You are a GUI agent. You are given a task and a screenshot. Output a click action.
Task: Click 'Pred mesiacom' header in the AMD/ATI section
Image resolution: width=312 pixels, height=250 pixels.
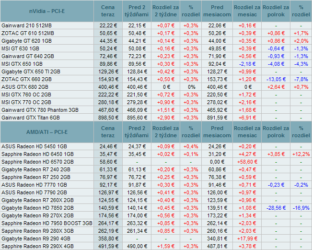coord(217,132)
